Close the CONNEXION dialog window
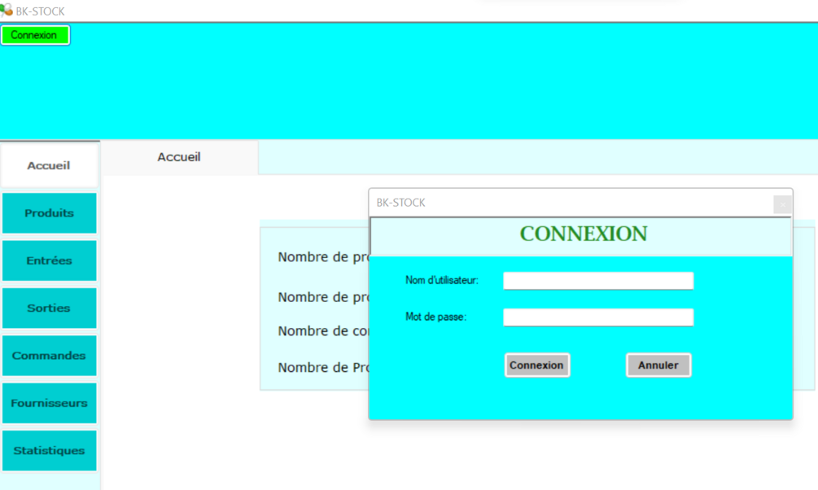 [x=782, y=203]
